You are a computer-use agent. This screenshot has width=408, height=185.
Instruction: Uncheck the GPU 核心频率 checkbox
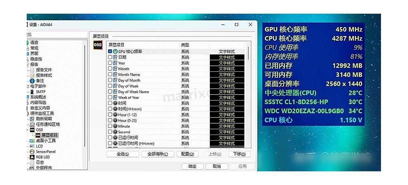coord(110,52)
